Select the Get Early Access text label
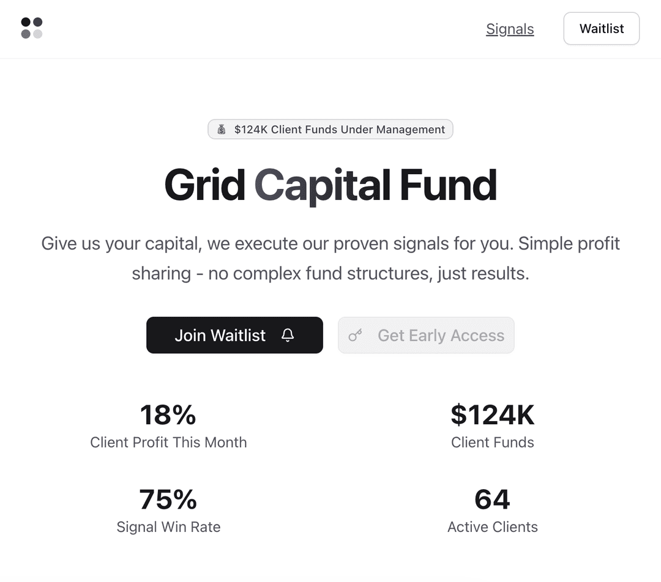This screenshot has height=582, width=661. [441, 335]
